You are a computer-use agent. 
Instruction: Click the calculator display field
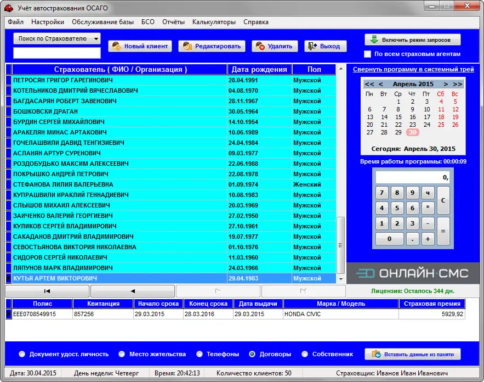[412, 177]
